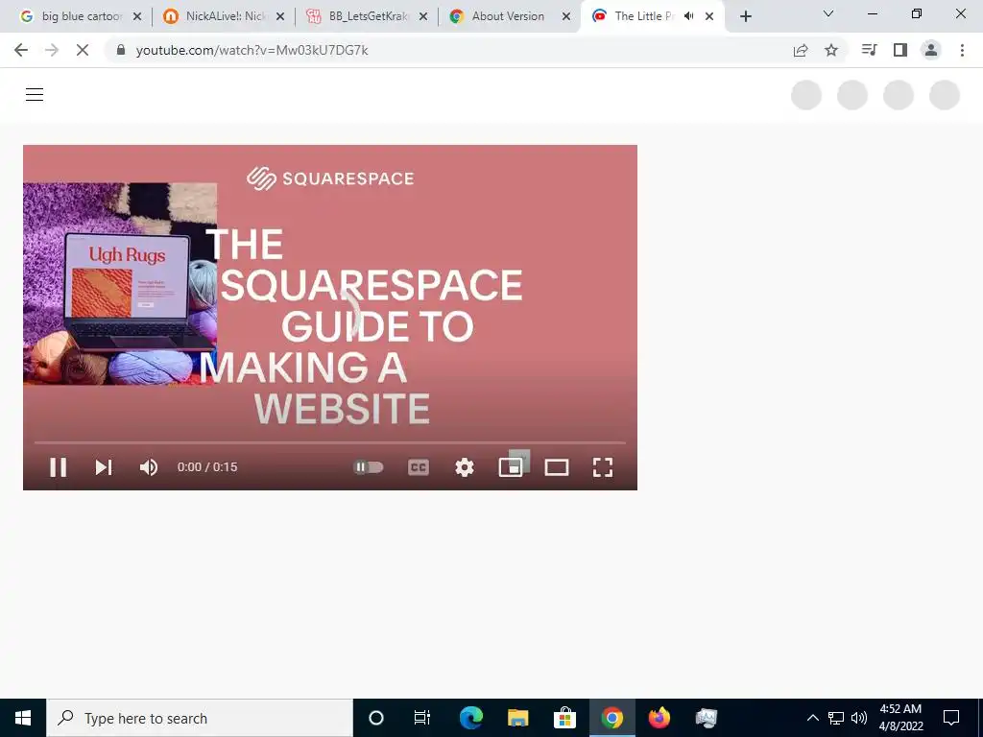Open the notification center
This screenshot has height=737, width=983.
click(x=951, y=718)
